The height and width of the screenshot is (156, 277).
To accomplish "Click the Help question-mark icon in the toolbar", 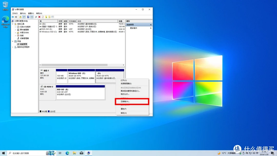I will [28, 17].
